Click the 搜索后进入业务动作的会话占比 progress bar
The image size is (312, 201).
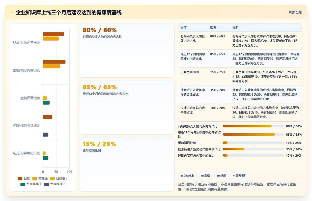click(x=253, y=149)
